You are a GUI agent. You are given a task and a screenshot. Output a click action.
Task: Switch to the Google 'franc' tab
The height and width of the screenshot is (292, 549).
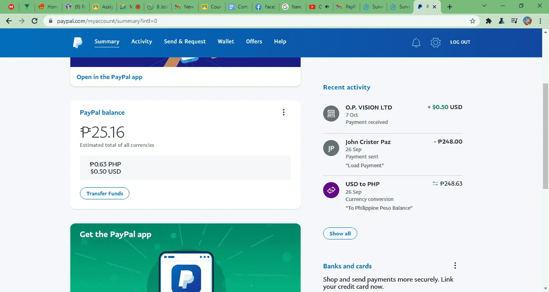click(292, 7)
